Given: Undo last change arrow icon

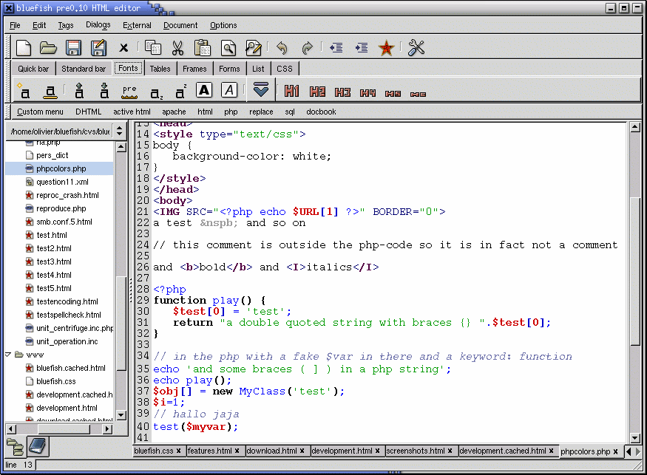Looking at the screenshot, I should coord(282,48).
